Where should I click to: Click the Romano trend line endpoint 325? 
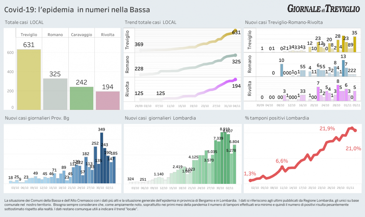click(235, 55)
